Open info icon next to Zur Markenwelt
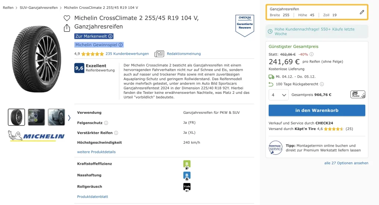379x205 pixels. click(110, 36)
